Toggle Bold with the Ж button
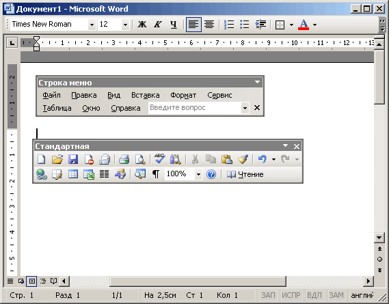This screenshot has width=389, height=304. coord(142,25)
